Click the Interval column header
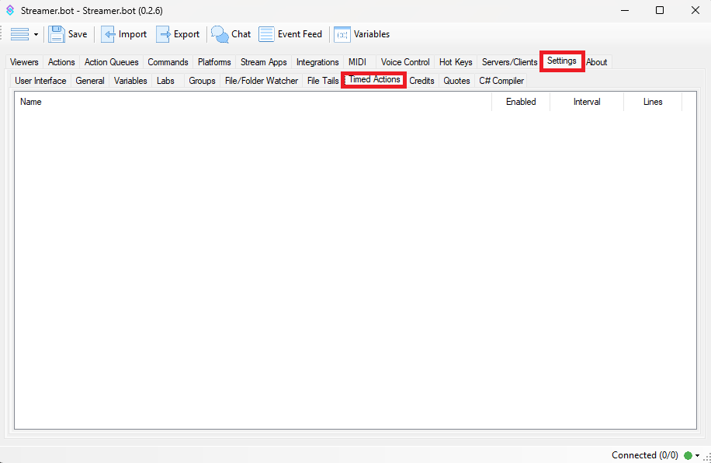This screenshot has height=463, width=711. click(587, 102)
